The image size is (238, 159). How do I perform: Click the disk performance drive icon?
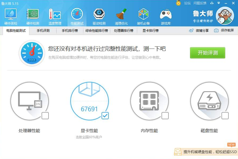209,101
